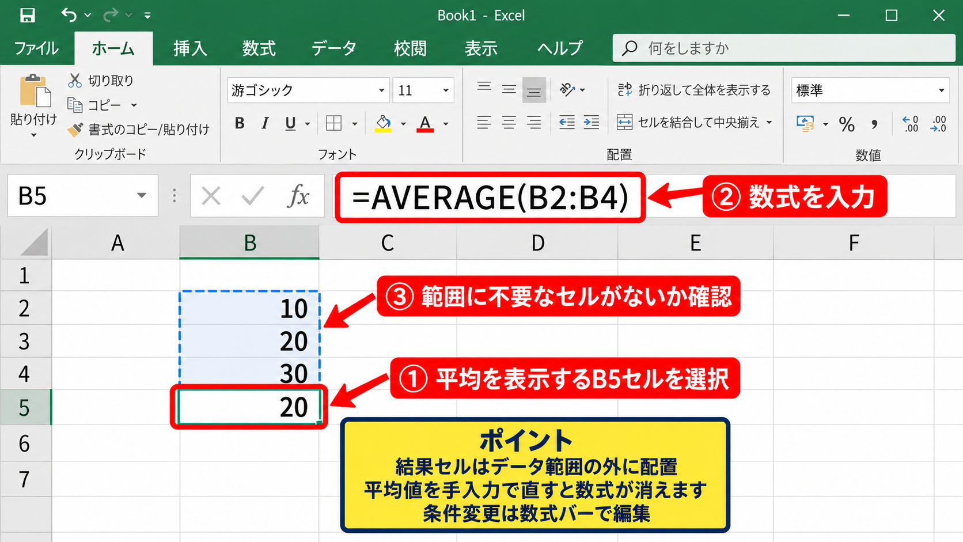Toggle Underline formatting

290,124
